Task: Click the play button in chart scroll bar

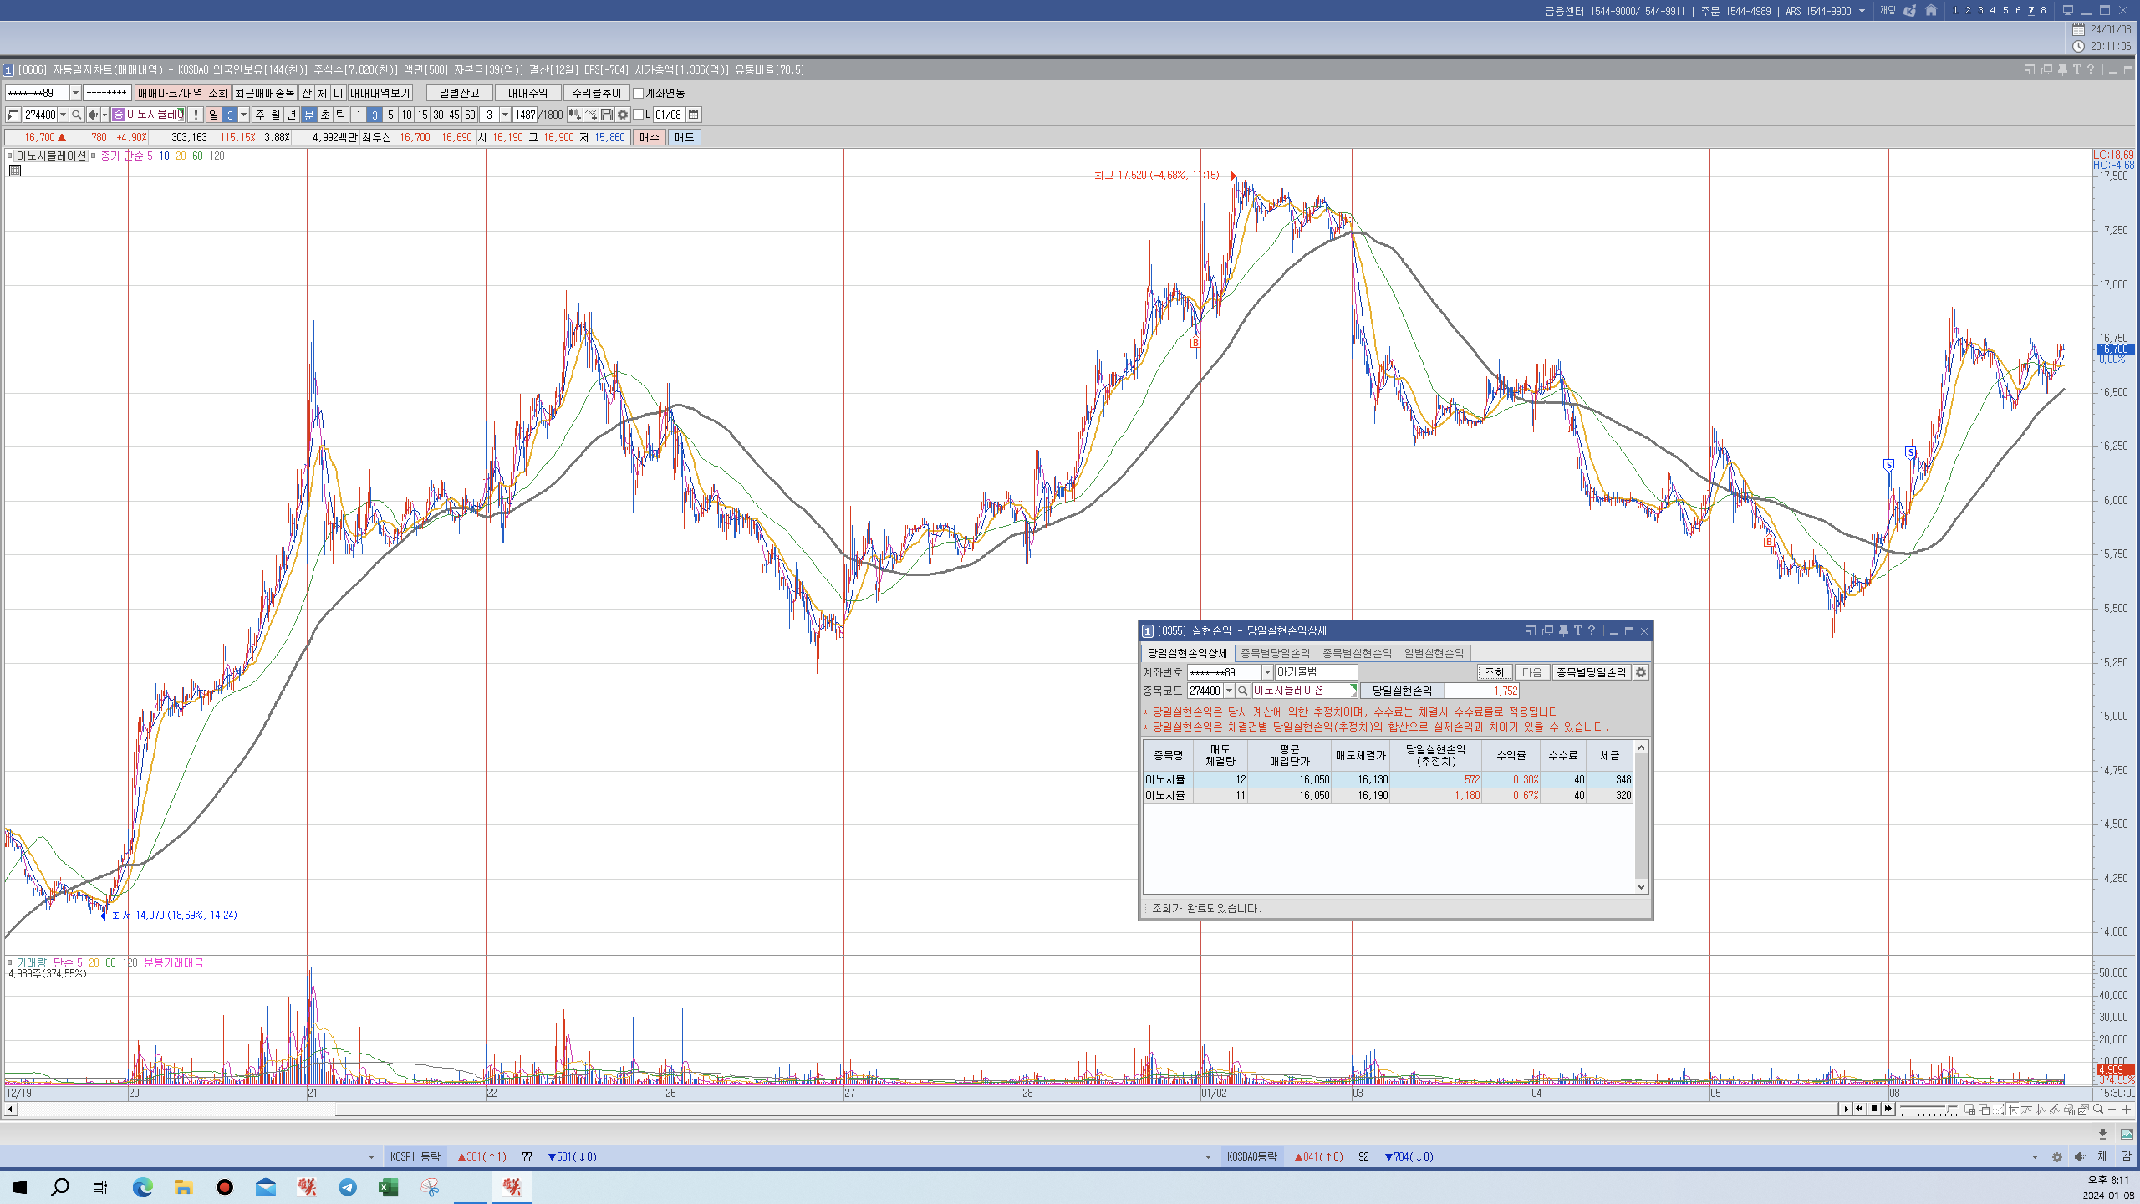Action: (1846, 1109)
